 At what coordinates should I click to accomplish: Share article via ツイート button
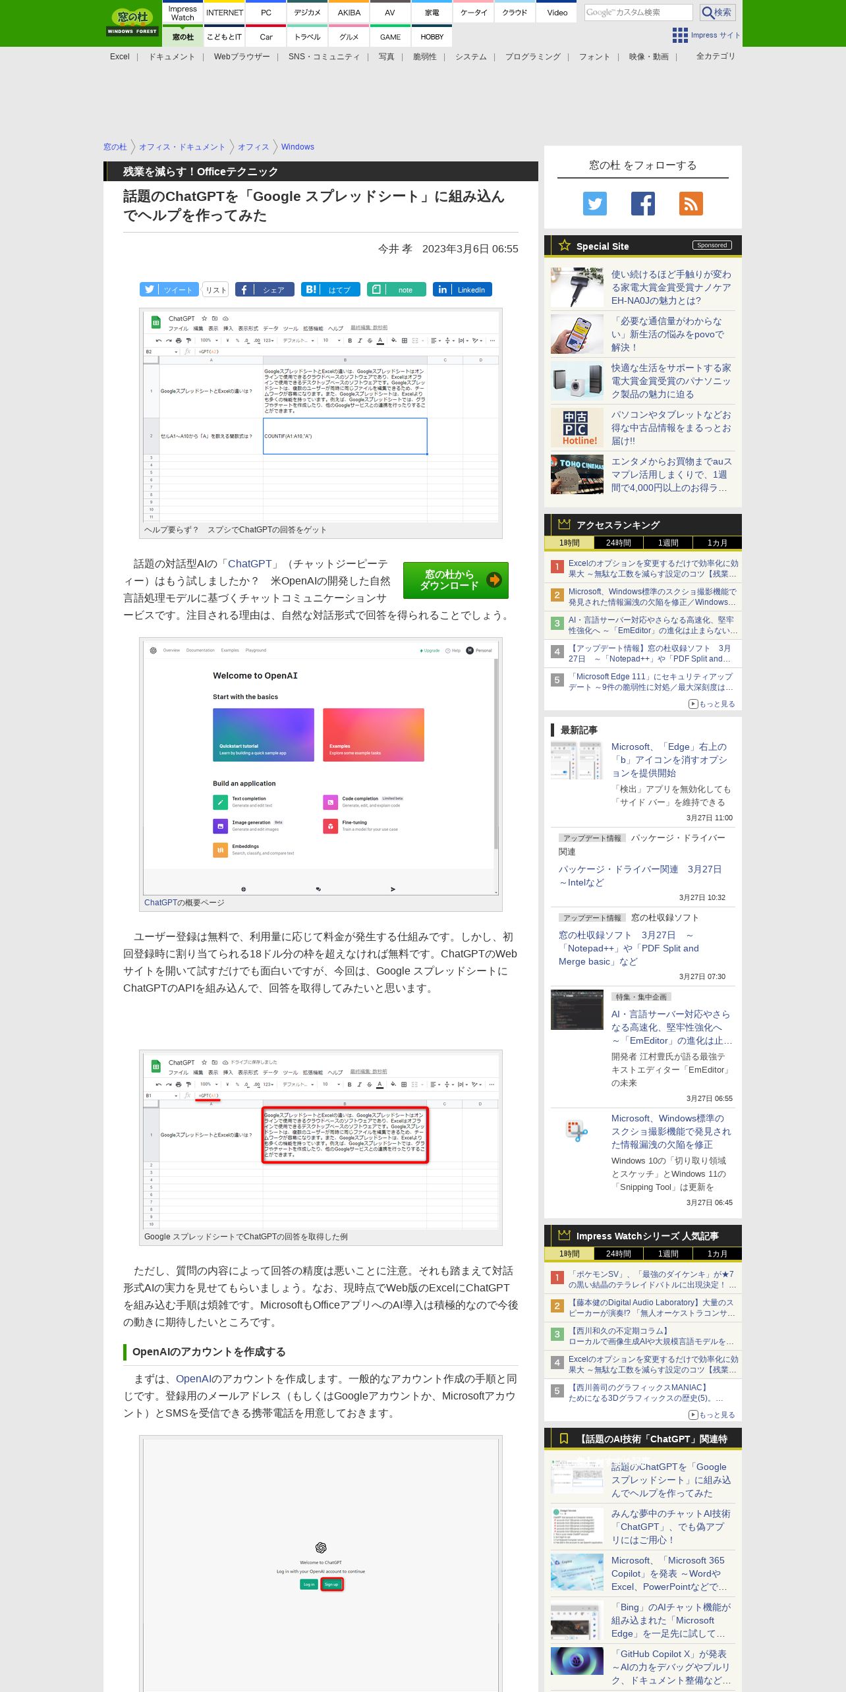(x=169, y=289)
